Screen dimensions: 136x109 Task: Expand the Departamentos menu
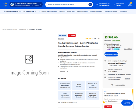pos(12,11)
